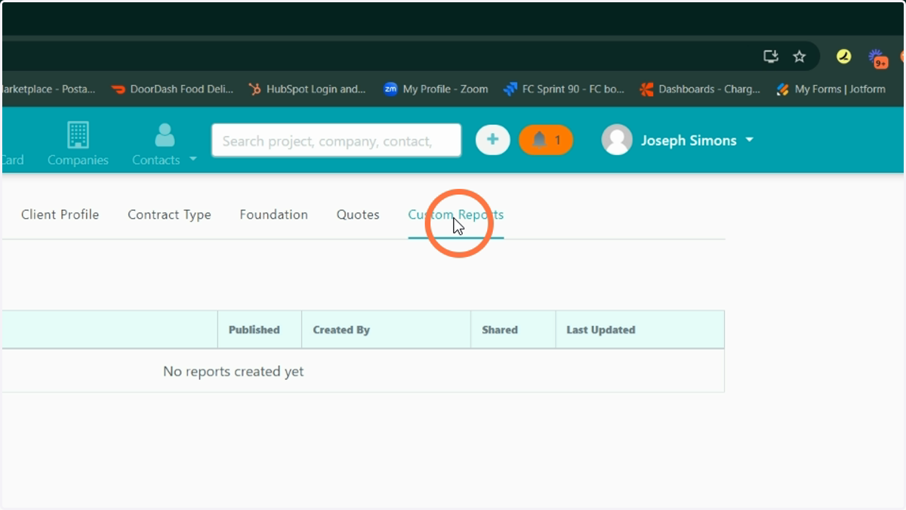Switch to the Client Profile tab
Screen dimensions: 906x510
[60, 215]
